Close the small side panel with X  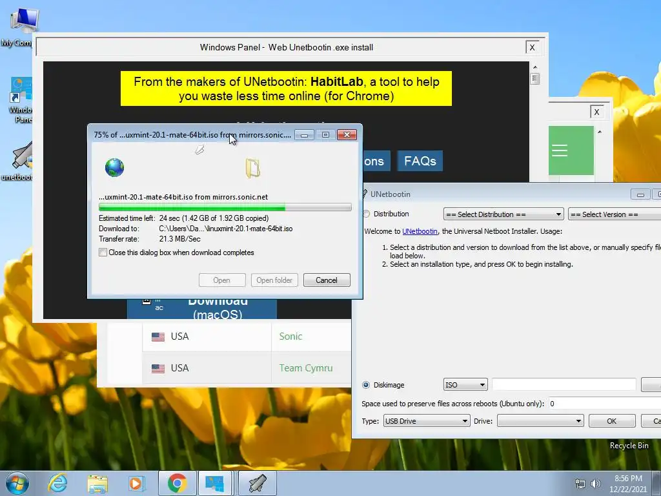coord(596,112)
